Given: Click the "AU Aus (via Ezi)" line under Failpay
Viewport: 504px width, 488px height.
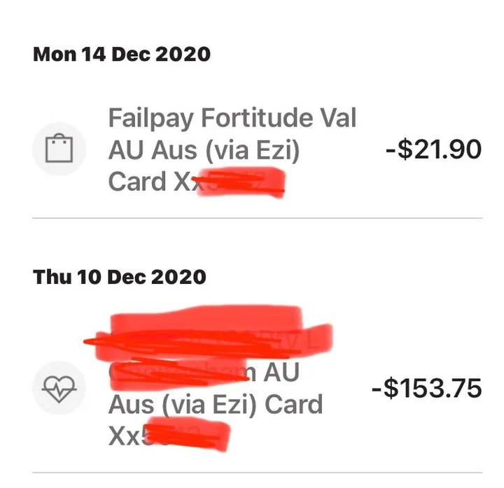Looking at the screenshot, I should 203,150.
